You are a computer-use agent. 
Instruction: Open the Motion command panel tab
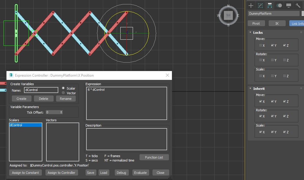(x=279, y=6)
